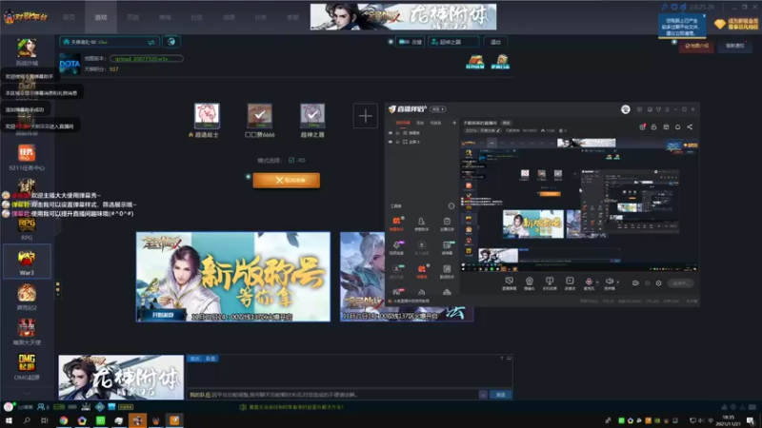
Task: Toggle visibility eye of first streaming source
Action: 390,132
